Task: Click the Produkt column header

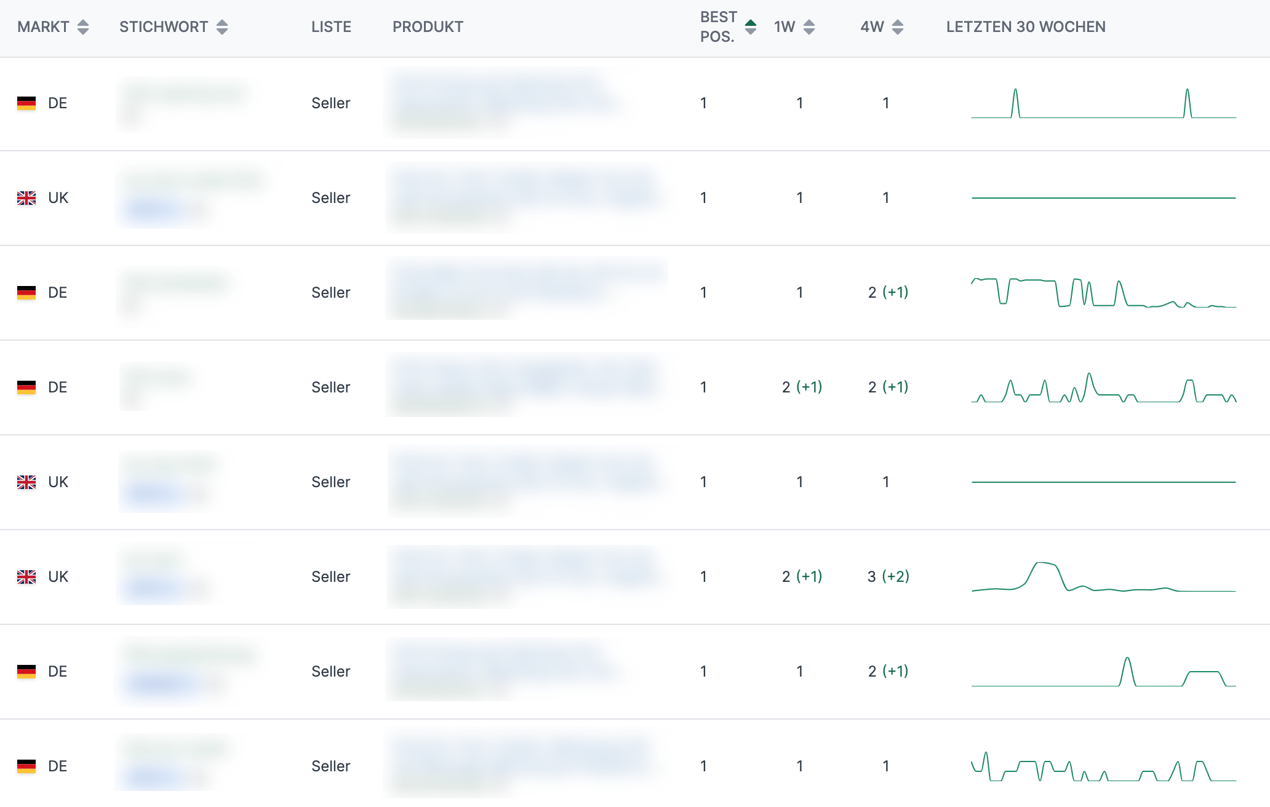Action: point(428,27)
